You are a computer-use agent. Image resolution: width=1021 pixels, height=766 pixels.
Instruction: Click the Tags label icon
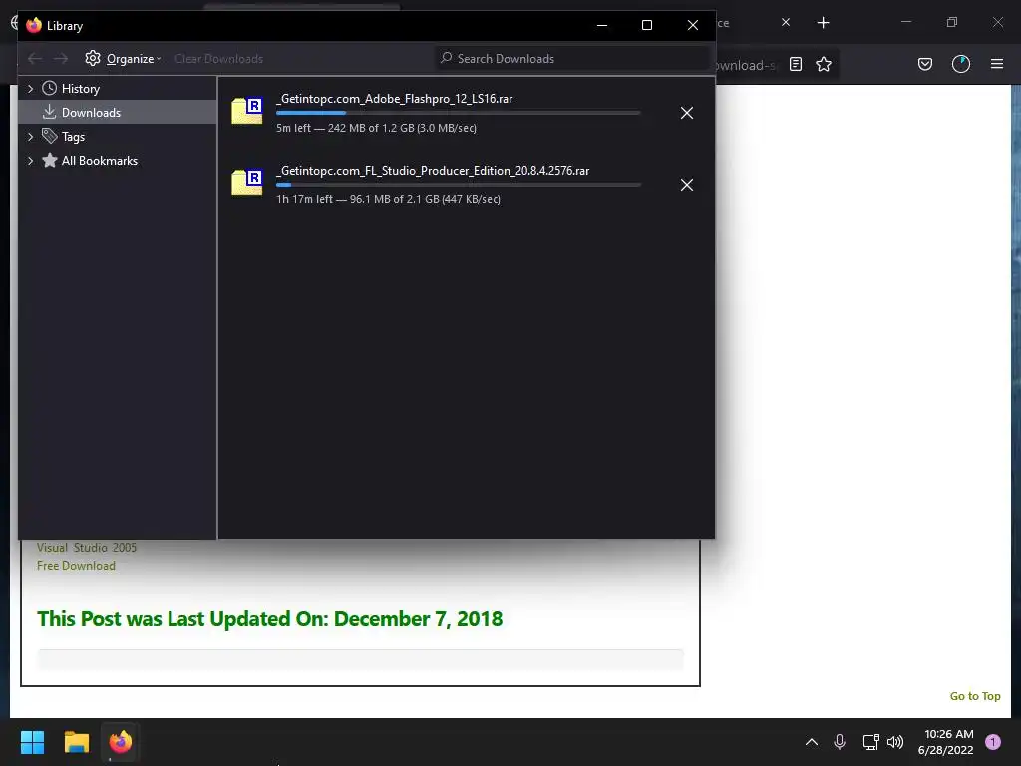pyautogui.click(x=50, y=136)
